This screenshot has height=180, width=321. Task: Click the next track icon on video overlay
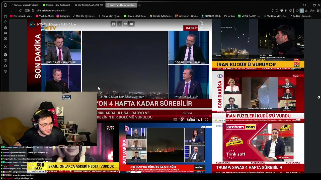[x=119, y=24]
